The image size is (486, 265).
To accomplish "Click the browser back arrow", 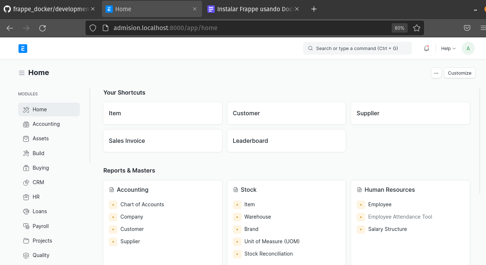I will click(10, 28).
